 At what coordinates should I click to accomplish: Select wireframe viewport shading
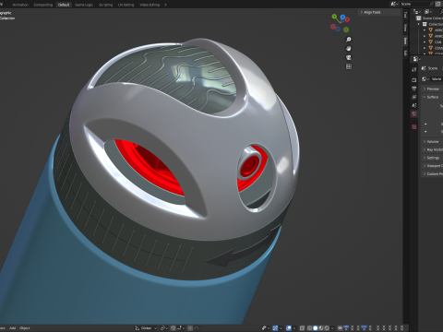(310, 328)
